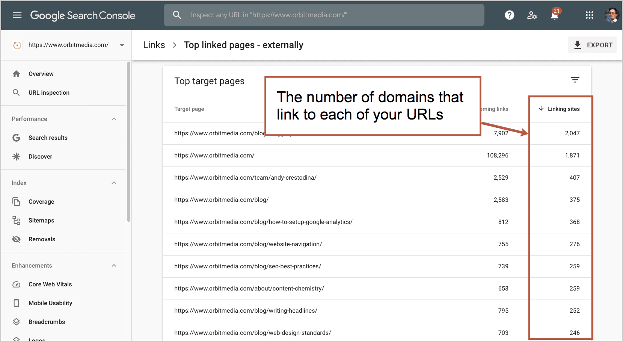Click the EXPORT button
This screenshot has width=623, height=342.
[592, 45]
